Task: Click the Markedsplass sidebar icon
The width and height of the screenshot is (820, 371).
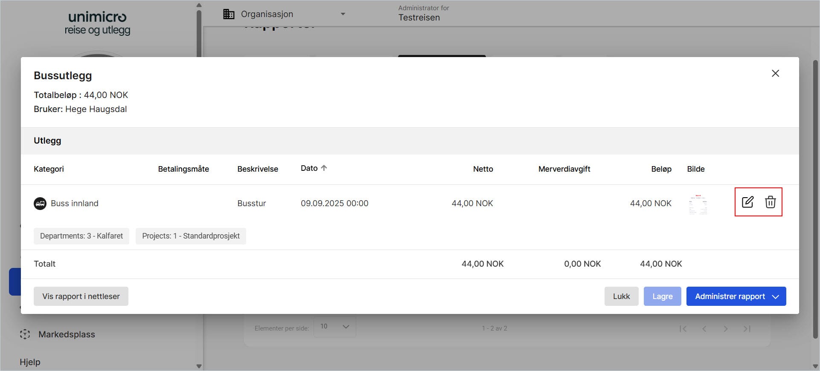Action: tap(25, 334)
